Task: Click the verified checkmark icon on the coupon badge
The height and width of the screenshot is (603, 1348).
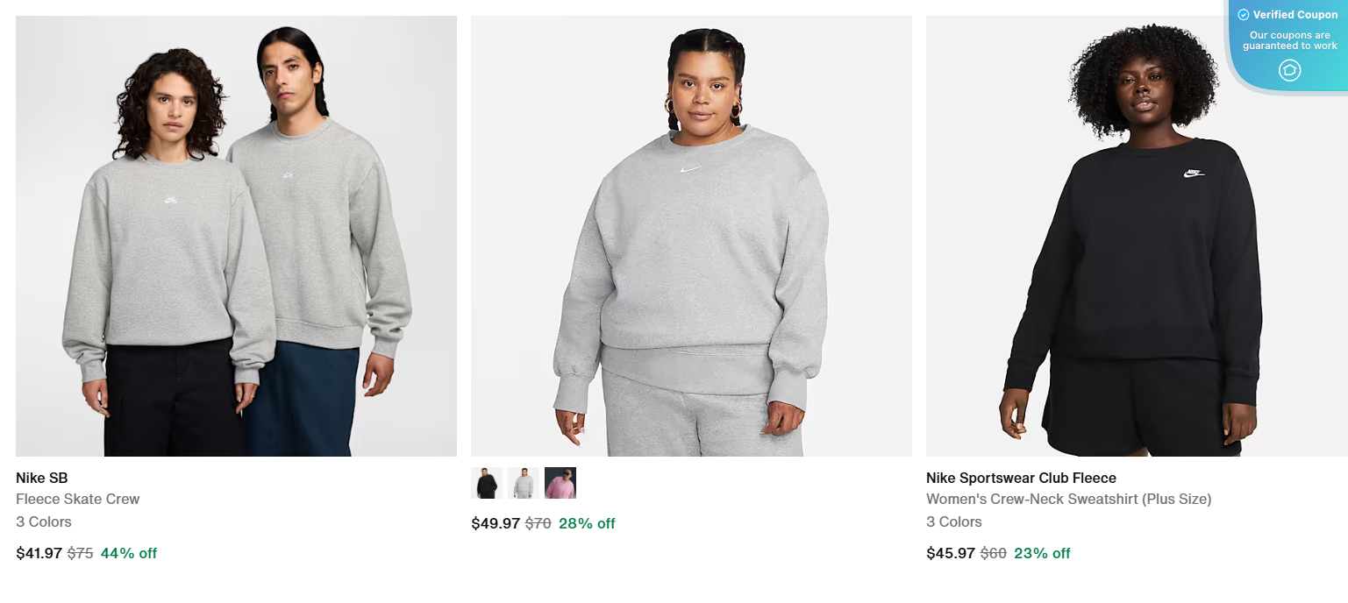Action: point(1244,14)
